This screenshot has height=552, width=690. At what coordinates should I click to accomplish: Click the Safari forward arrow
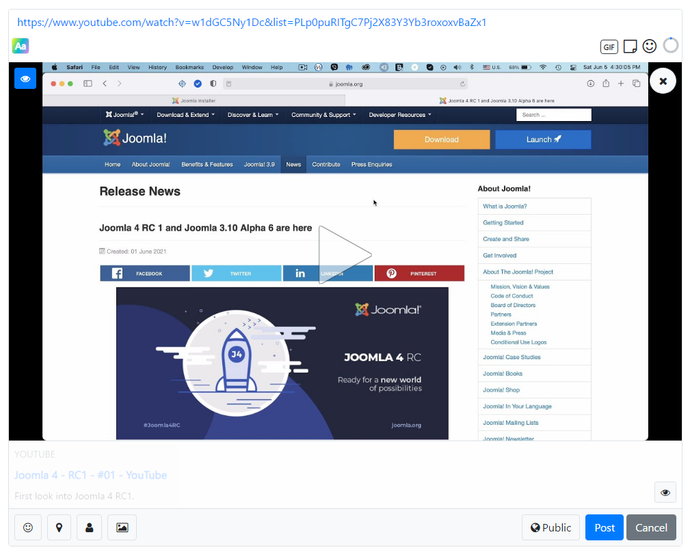point(119,83)
